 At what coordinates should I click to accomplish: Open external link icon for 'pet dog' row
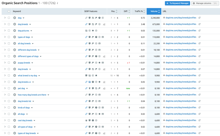point(199,88)
